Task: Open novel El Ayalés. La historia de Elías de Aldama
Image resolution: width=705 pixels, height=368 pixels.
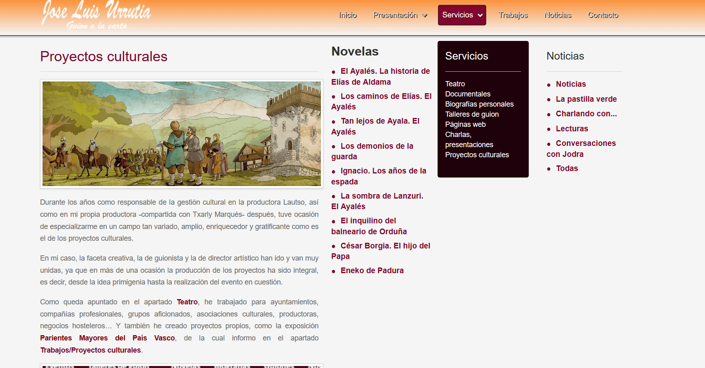Action: click(x=380, y=77)
